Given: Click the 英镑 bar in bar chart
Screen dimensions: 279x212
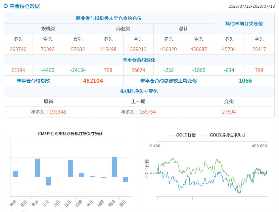Looking at the screenshot, I should tap(15, 174).
